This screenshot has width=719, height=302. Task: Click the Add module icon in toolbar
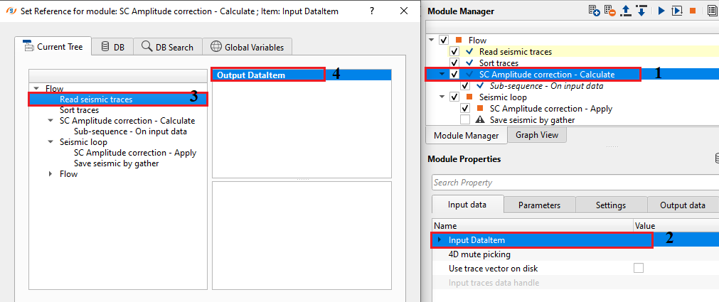pos(595,11)
